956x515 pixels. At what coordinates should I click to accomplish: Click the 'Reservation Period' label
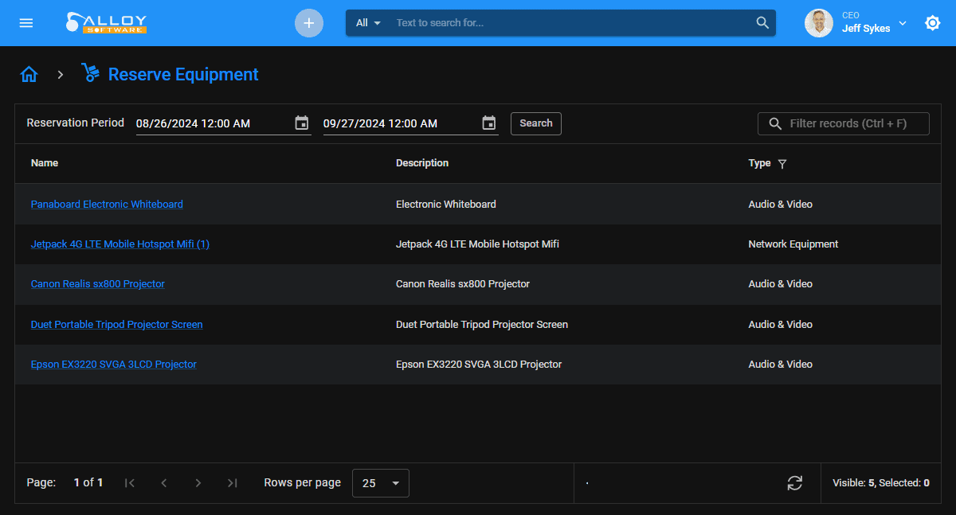[76, 123]
